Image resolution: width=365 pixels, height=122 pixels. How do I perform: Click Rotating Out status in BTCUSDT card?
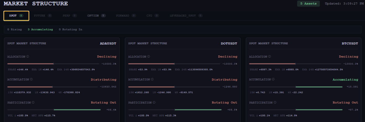(x=345, y=102)
